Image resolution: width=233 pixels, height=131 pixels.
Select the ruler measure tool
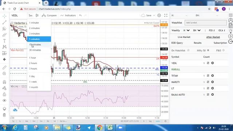pos(4,67)
